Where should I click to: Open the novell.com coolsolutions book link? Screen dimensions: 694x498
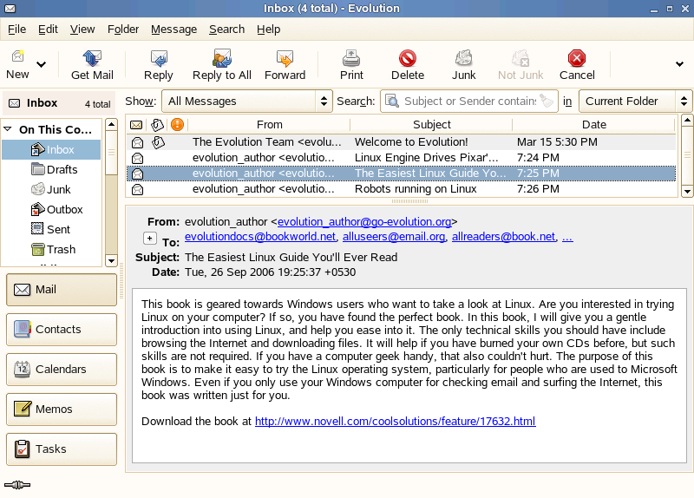click(x=395, y=422)
